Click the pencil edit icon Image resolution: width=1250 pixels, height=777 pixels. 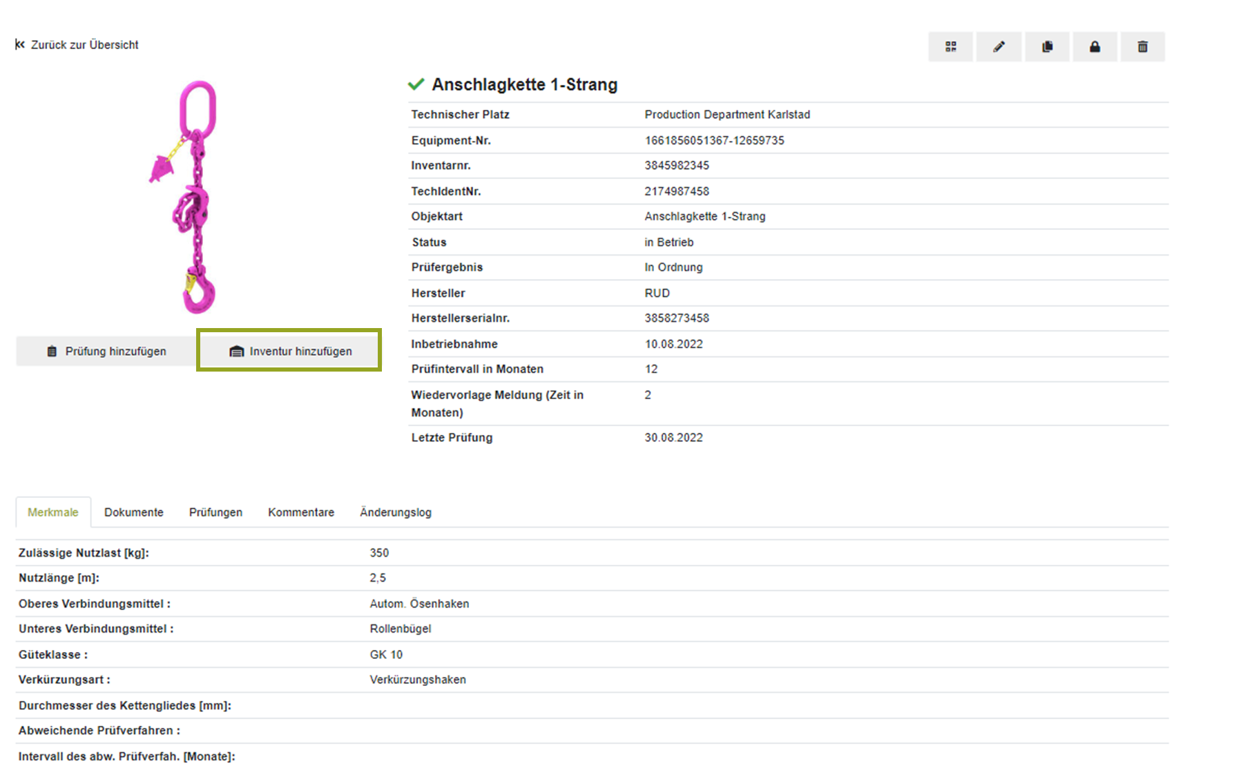[x=999, y=47]
